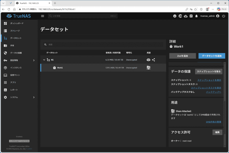Open データの保護 in sidebar
The image size is (229, 153).
[x=19, y=53]
